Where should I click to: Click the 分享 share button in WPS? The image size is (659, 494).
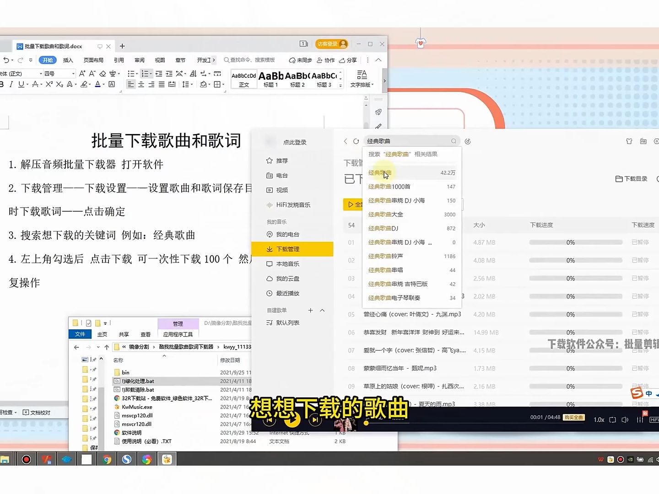pos(348,60)
